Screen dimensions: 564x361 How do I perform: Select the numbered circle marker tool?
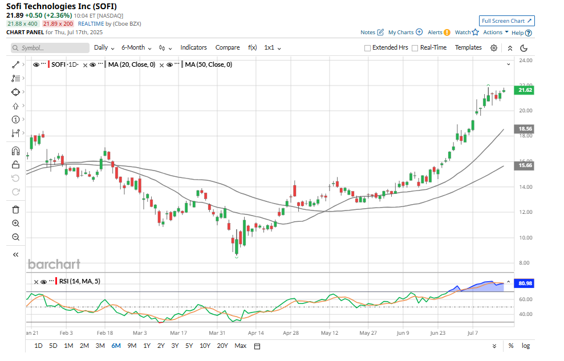(15, 119)
